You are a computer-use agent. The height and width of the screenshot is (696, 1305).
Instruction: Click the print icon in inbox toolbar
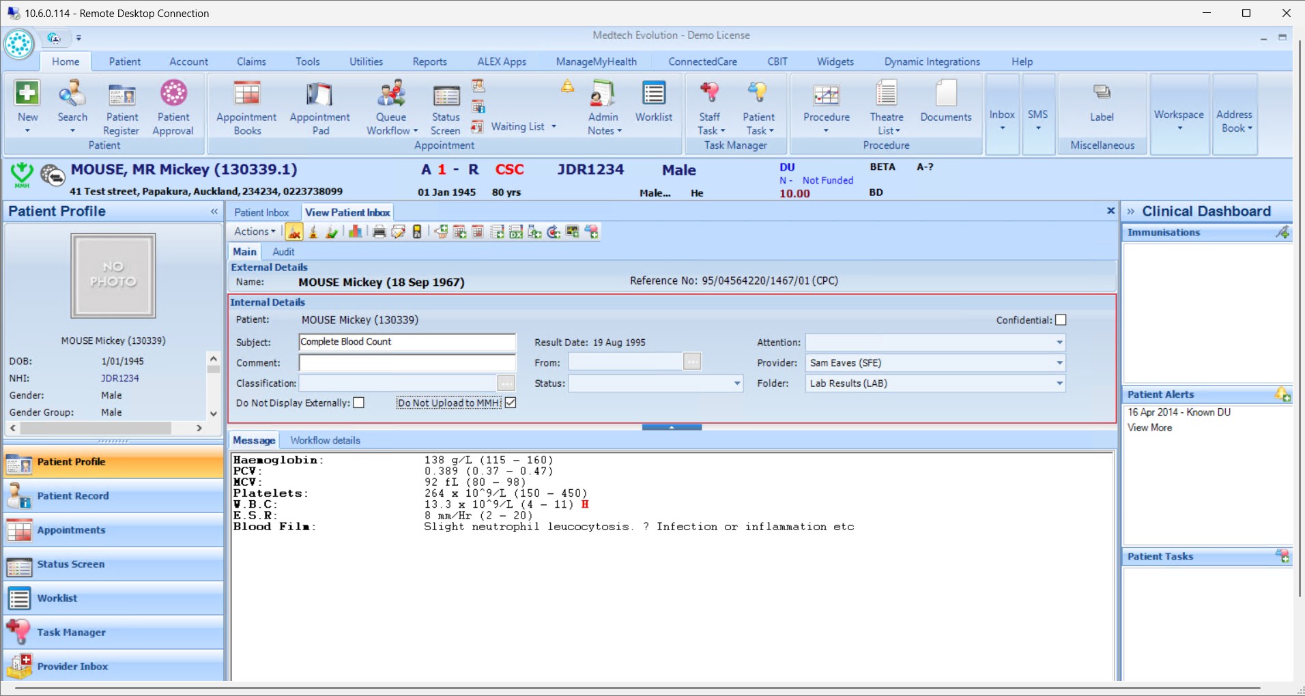pyautogui.click(x=379, y=232)
